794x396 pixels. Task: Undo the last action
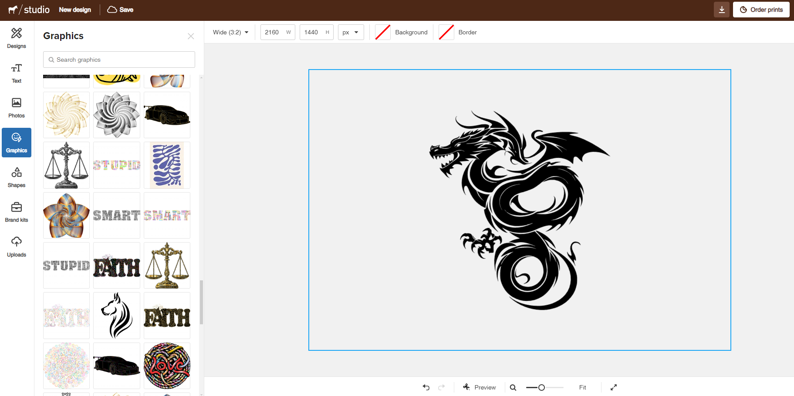pyautogui.click(x=426, y=387)
